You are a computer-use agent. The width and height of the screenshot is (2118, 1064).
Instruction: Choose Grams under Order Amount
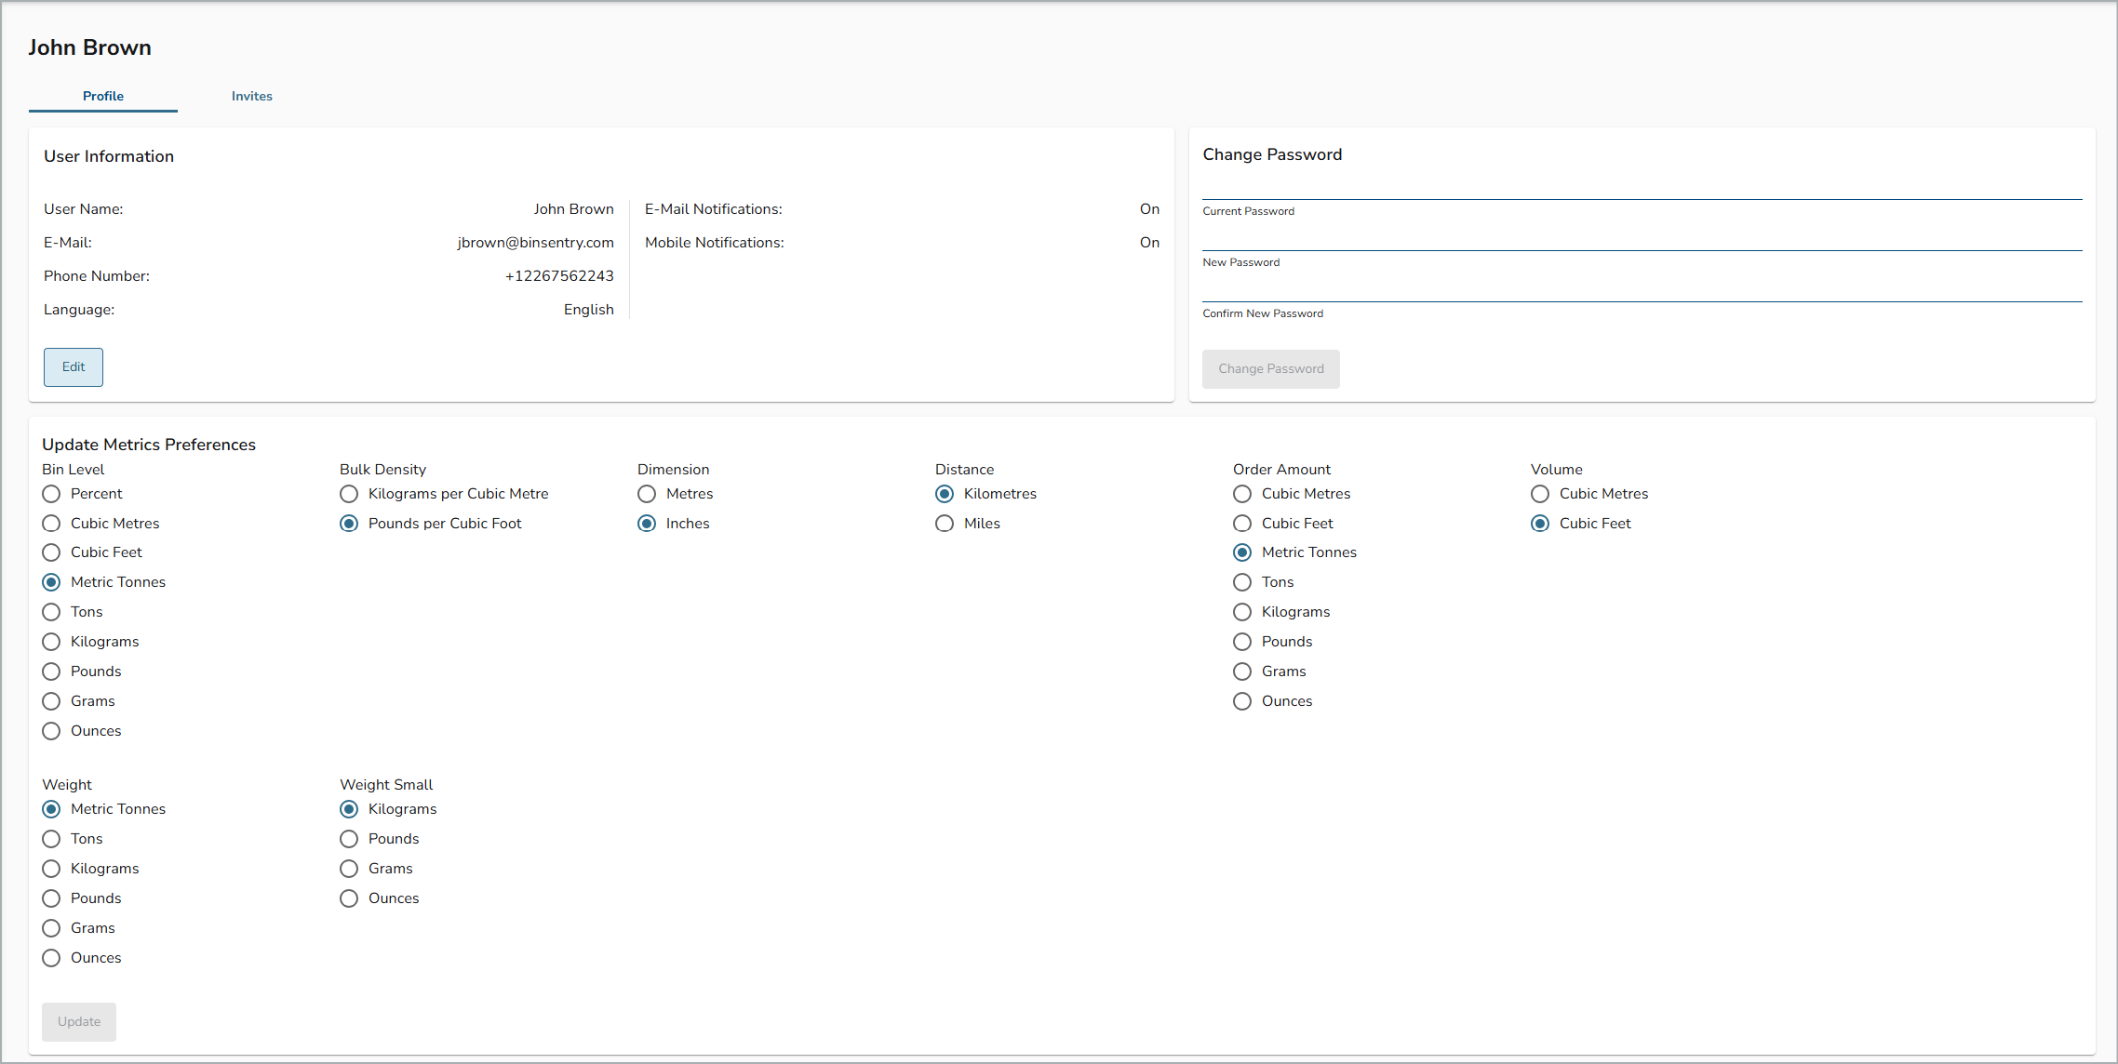coord(1242,672)
